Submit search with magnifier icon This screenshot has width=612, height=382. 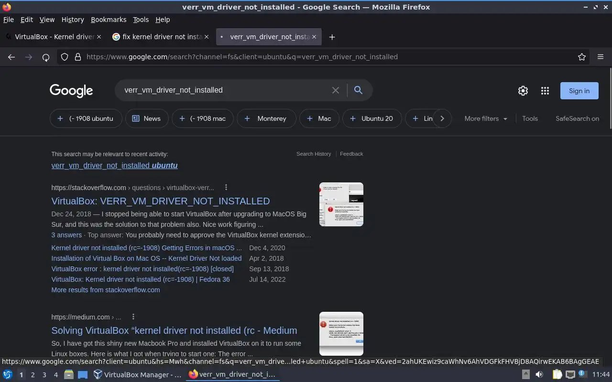(x=358, y=90)
